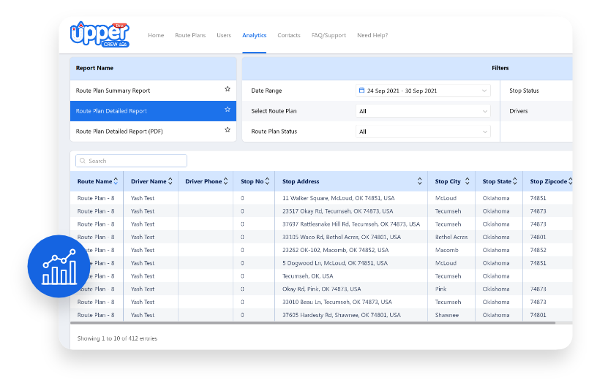The height and width of the screenshot is (388, 597).
Task: Sort table by Stop Zipcode arrows
Action: pos(571,181)
